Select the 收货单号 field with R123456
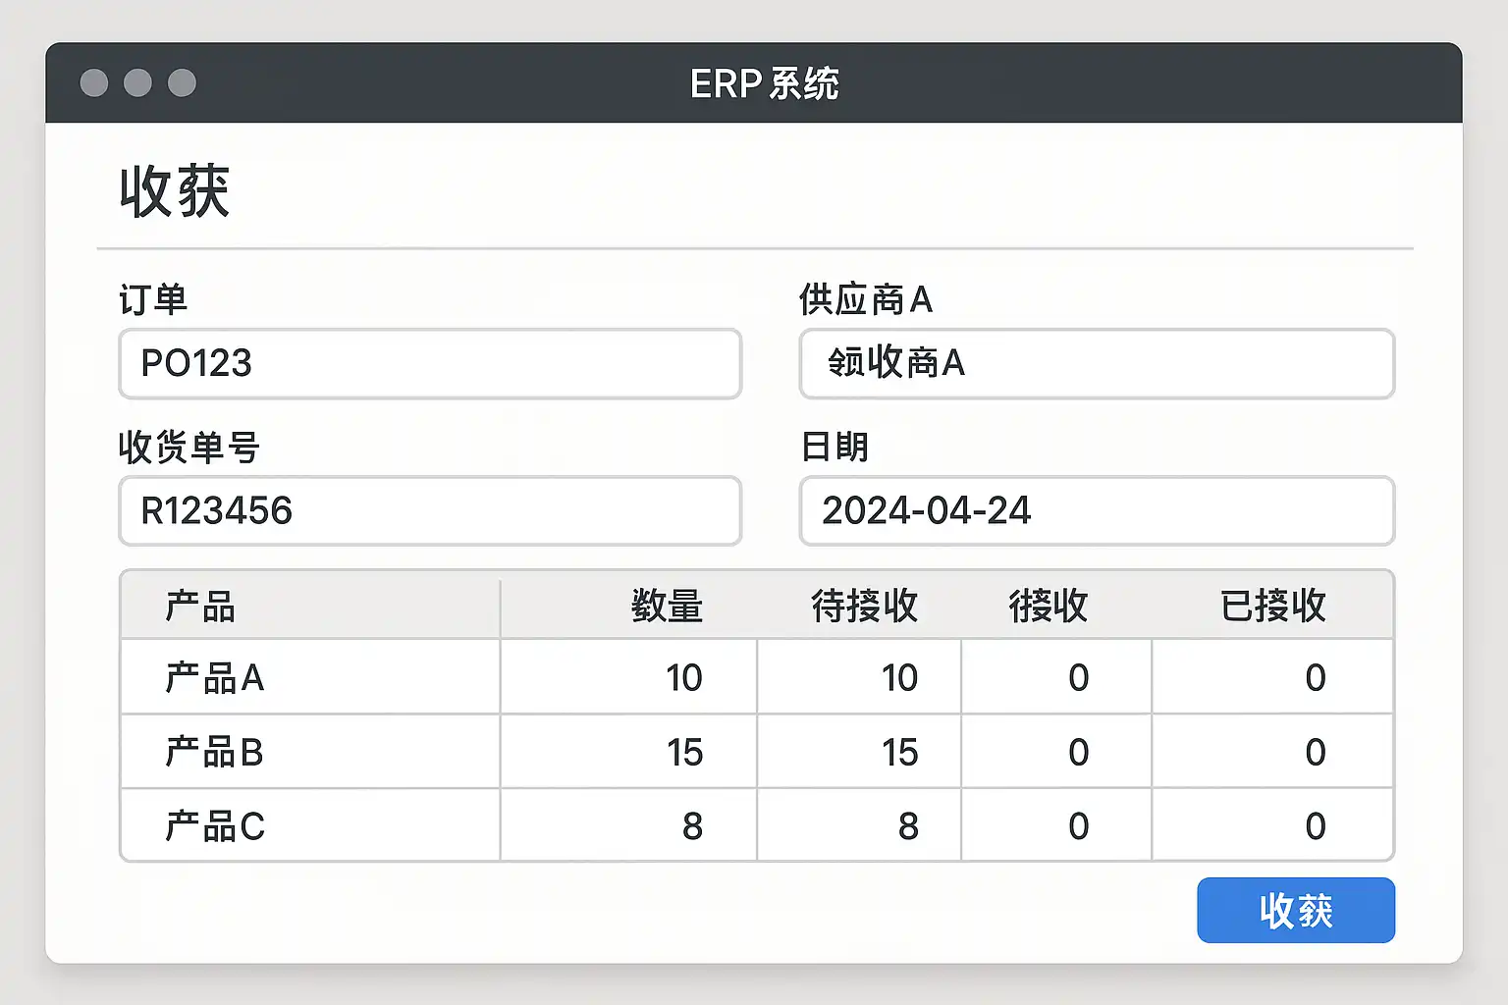This screenshot has width=1508, height=1005. [x=429, y=511]
